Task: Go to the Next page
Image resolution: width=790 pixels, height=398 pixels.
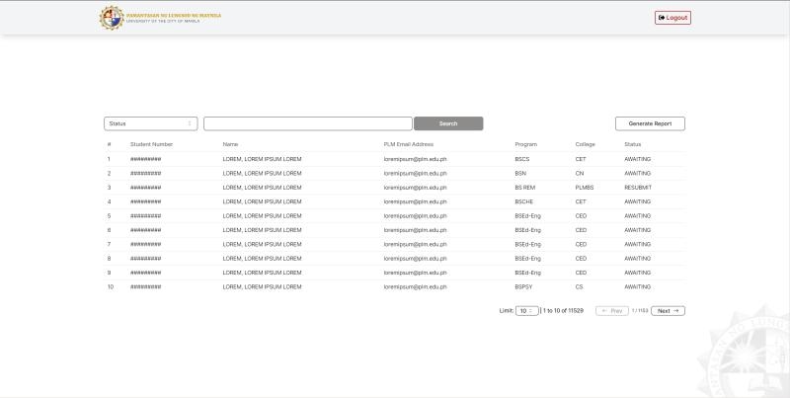Action: click(x=668, y=310)
